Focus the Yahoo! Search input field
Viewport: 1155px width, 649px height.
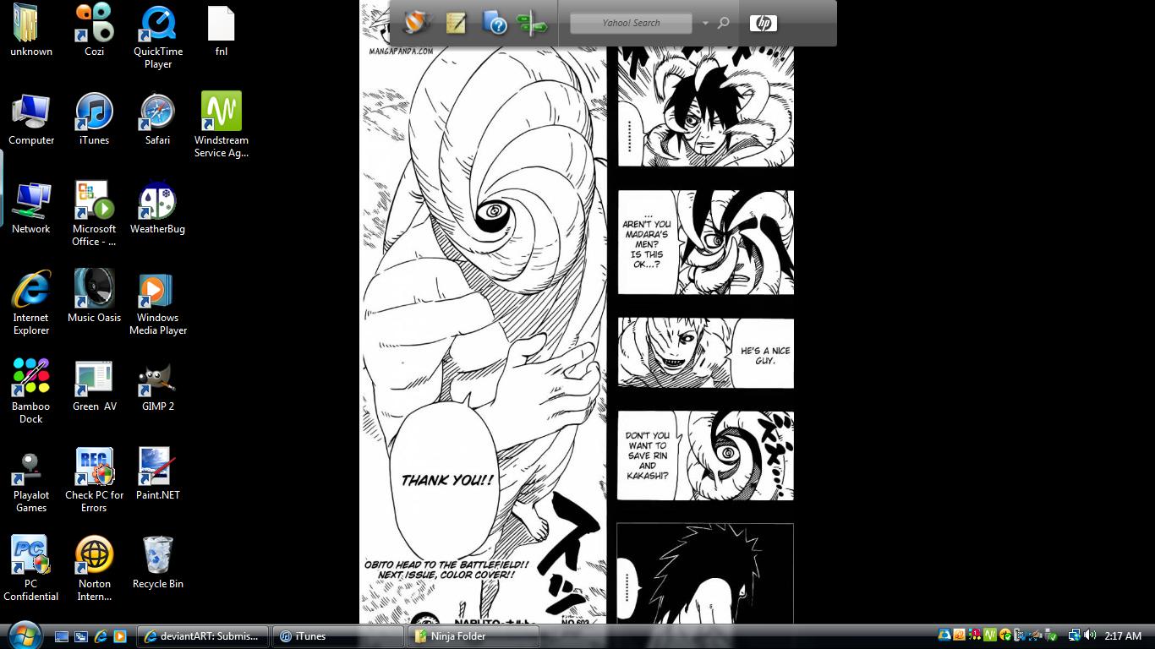(x=631, y=23)
